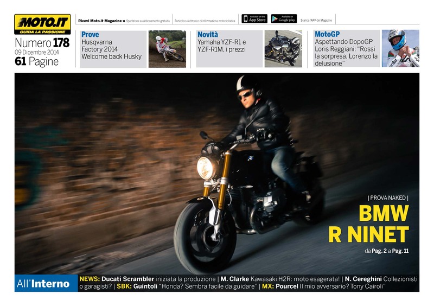Image resolution: width=434 pixels, height=306 pixels.
Task: Open the Yamaha YZF-R1 motorcycle thumbnail
Action: pyautogui.click(x=283, y=49)
